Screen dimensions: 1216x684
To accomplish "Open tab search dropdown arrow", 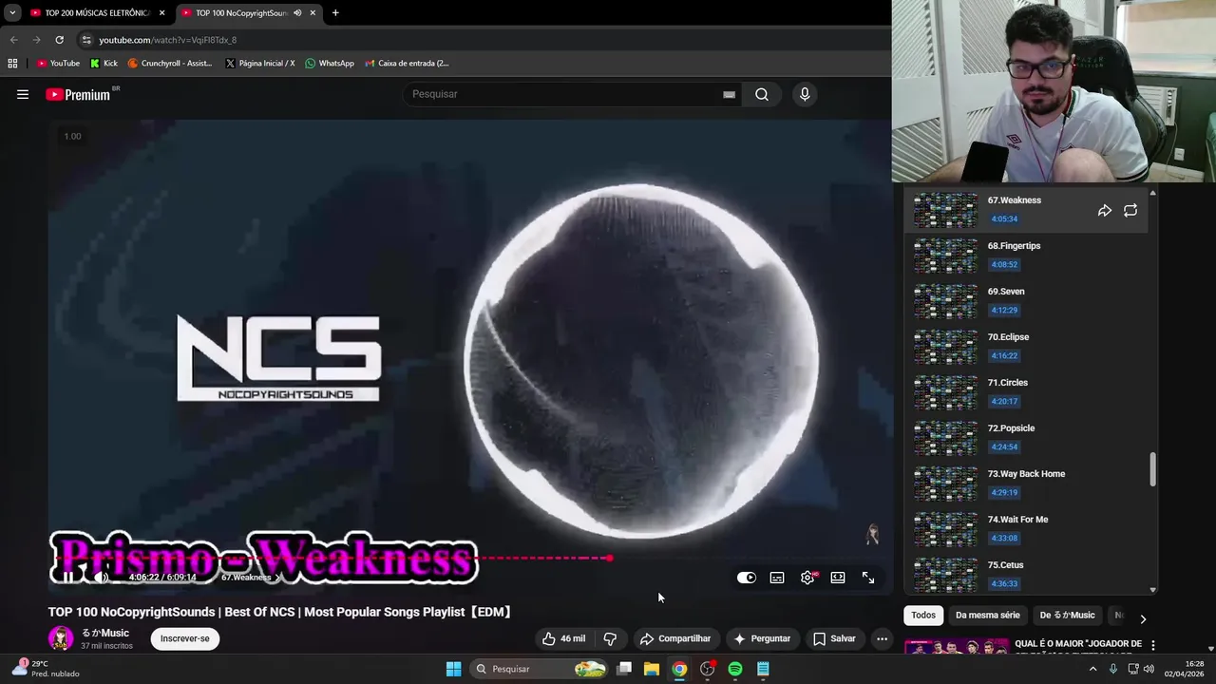I will 12,13.
